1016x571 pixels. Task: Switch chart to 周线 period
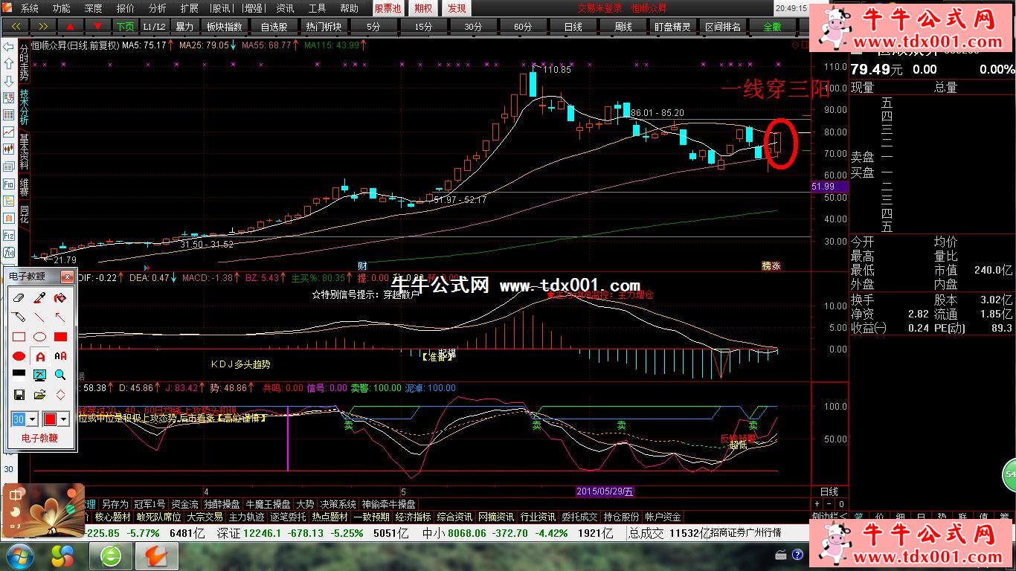[x=623, y=26]
